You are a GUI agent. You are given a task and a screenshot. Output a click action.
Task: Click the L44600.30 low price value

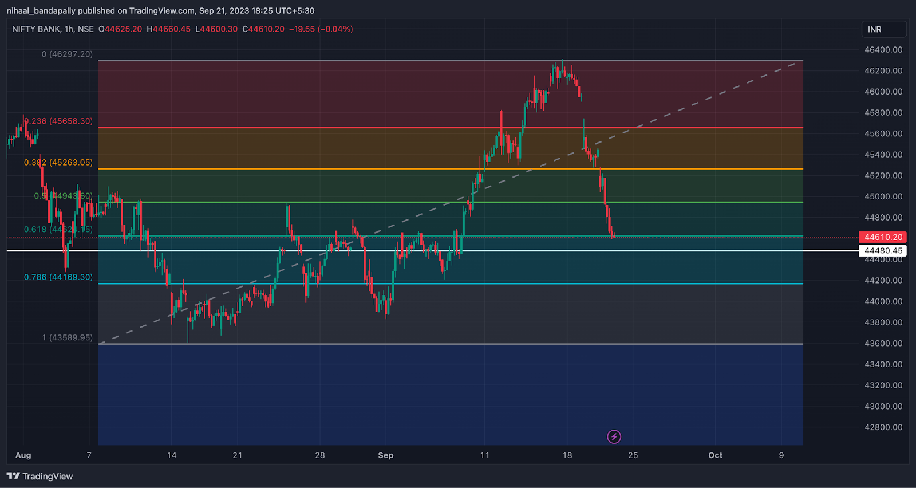click(216, 29)
